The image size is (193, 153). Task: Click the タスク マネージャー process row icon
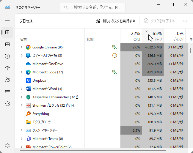tap(28, 130)
